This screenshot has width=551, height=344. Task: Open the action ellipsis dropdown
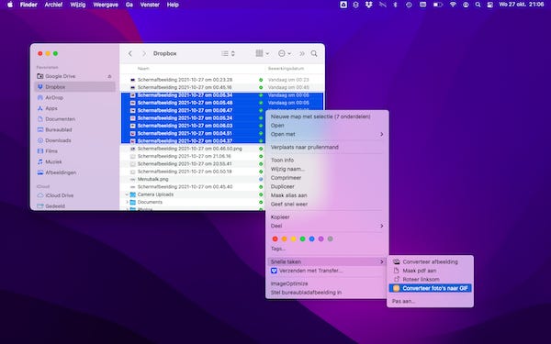coord(285,53)
